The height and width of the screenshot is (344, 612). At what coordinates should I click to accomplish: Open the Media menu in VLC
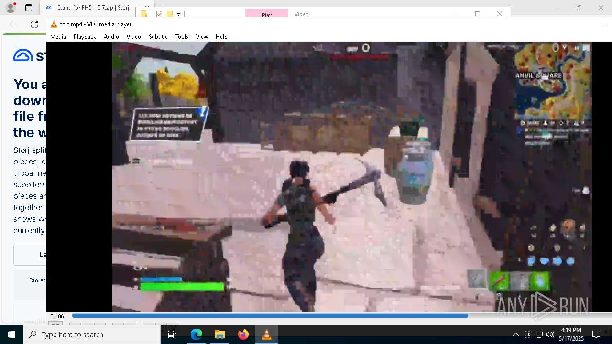pyautogui.click(x=58, y=37)
